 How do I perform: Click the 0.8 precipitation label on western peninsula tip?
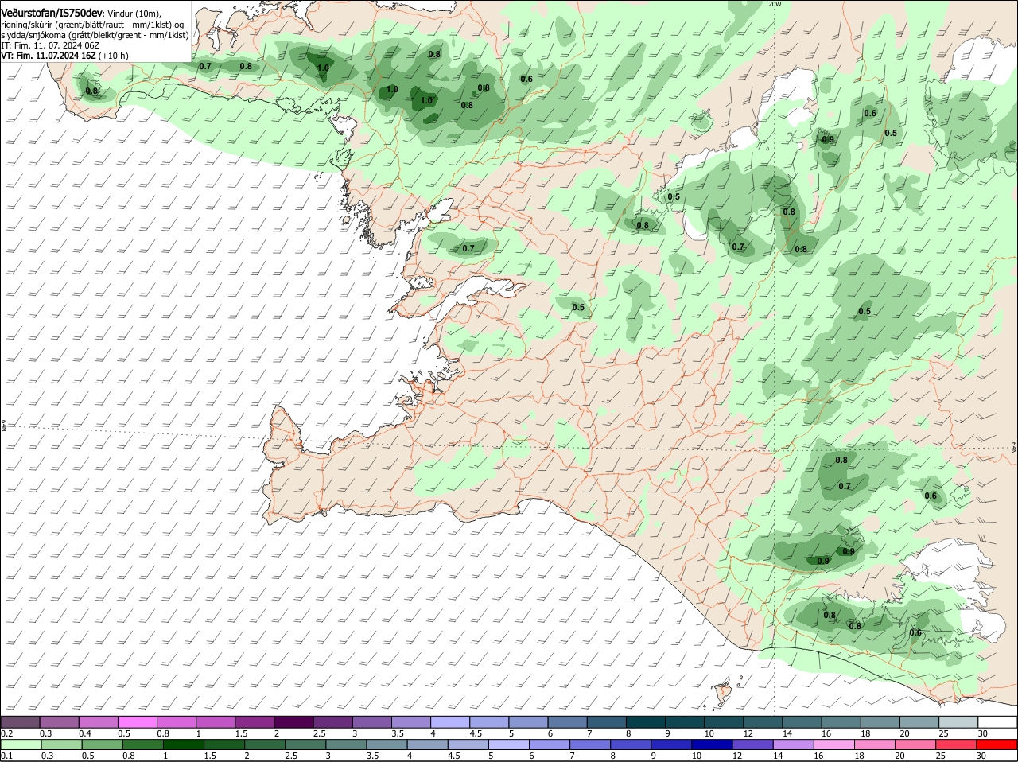pyautogui.click(x=91, y=91)
